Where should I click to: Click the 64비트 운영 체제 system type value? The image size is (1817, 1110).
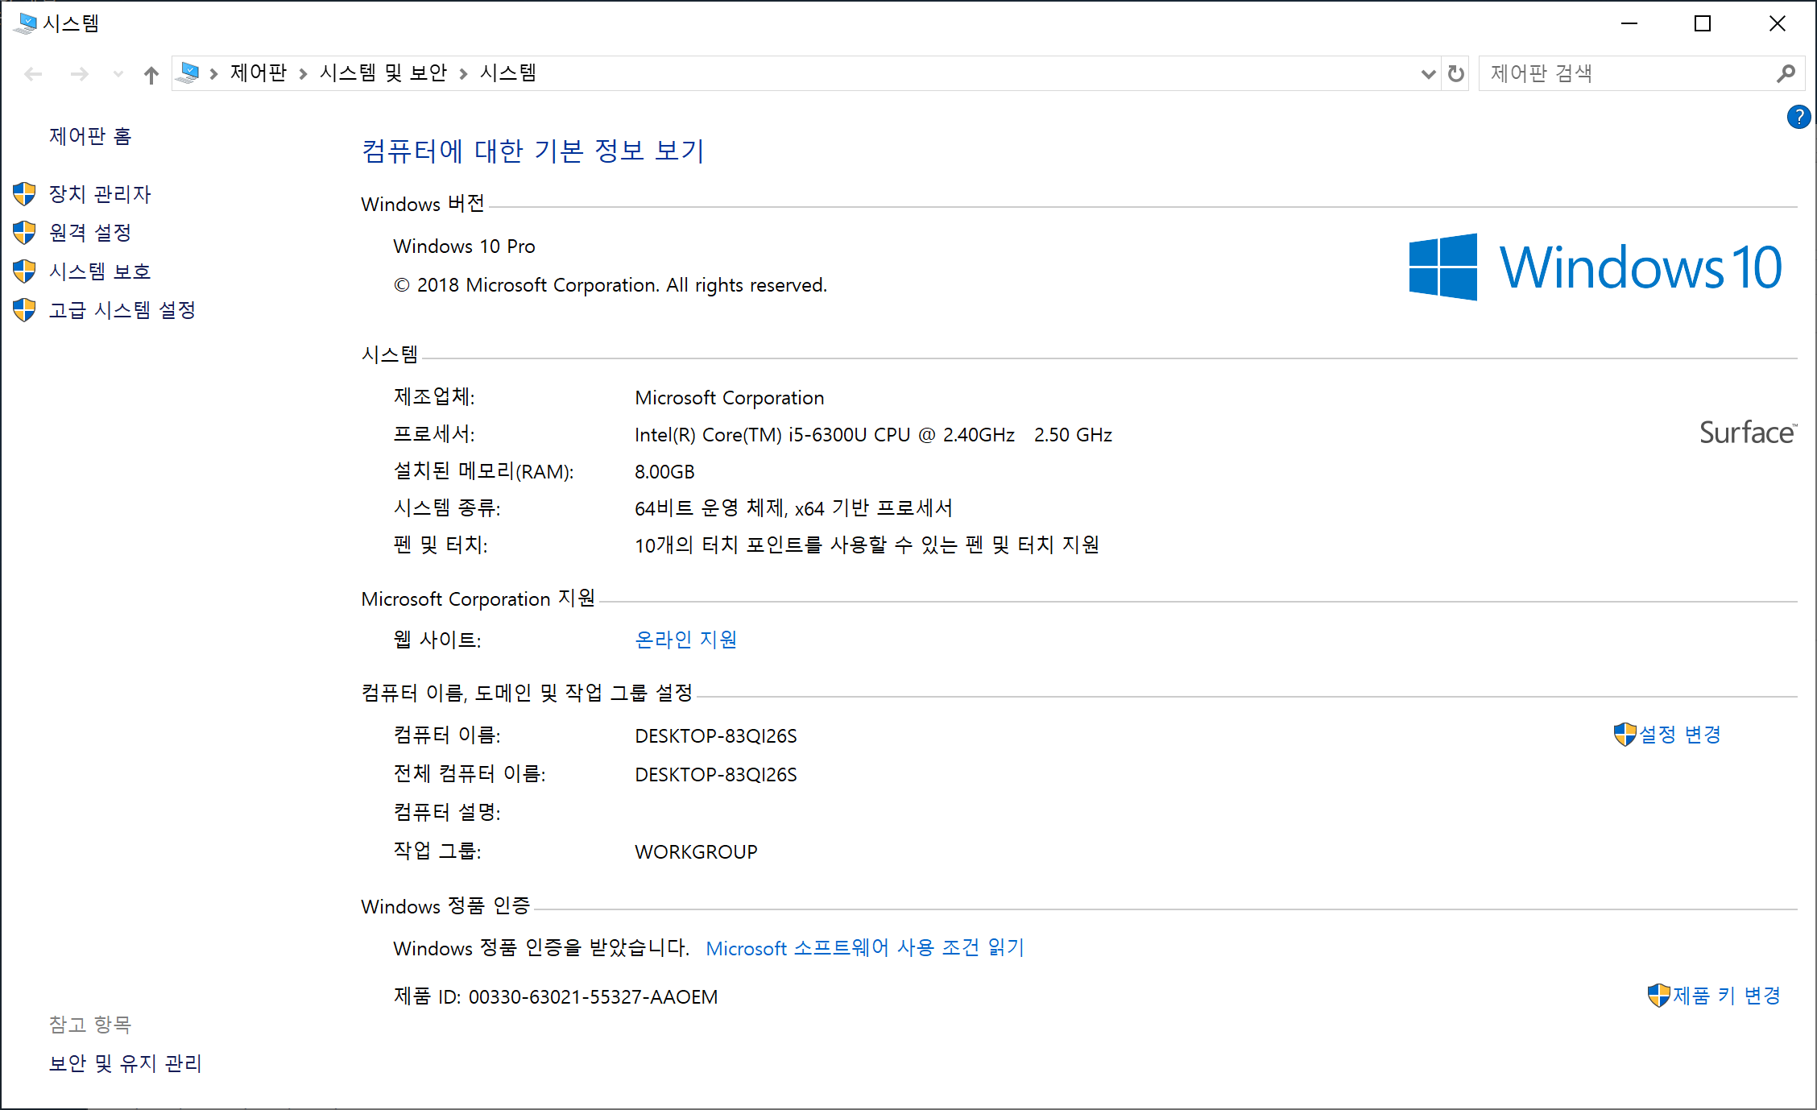pos(793,508)
